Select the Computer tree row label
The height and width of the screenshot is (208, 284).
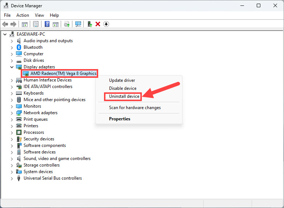33,54
